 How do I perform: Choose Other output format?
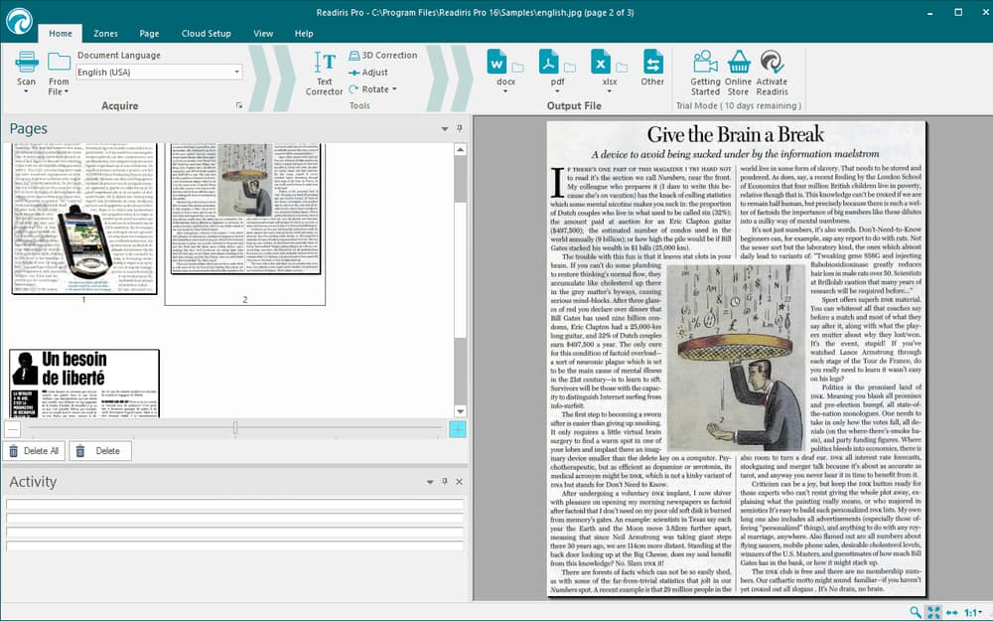(x=652, y=68)
